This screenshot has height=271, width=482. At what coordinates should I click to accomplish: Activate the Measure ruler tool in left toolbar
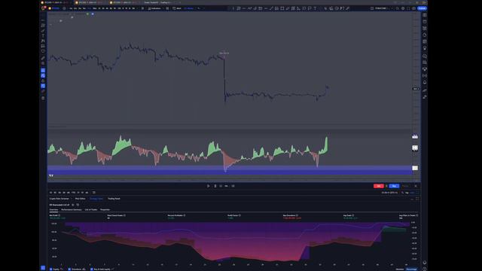[43, 59]
